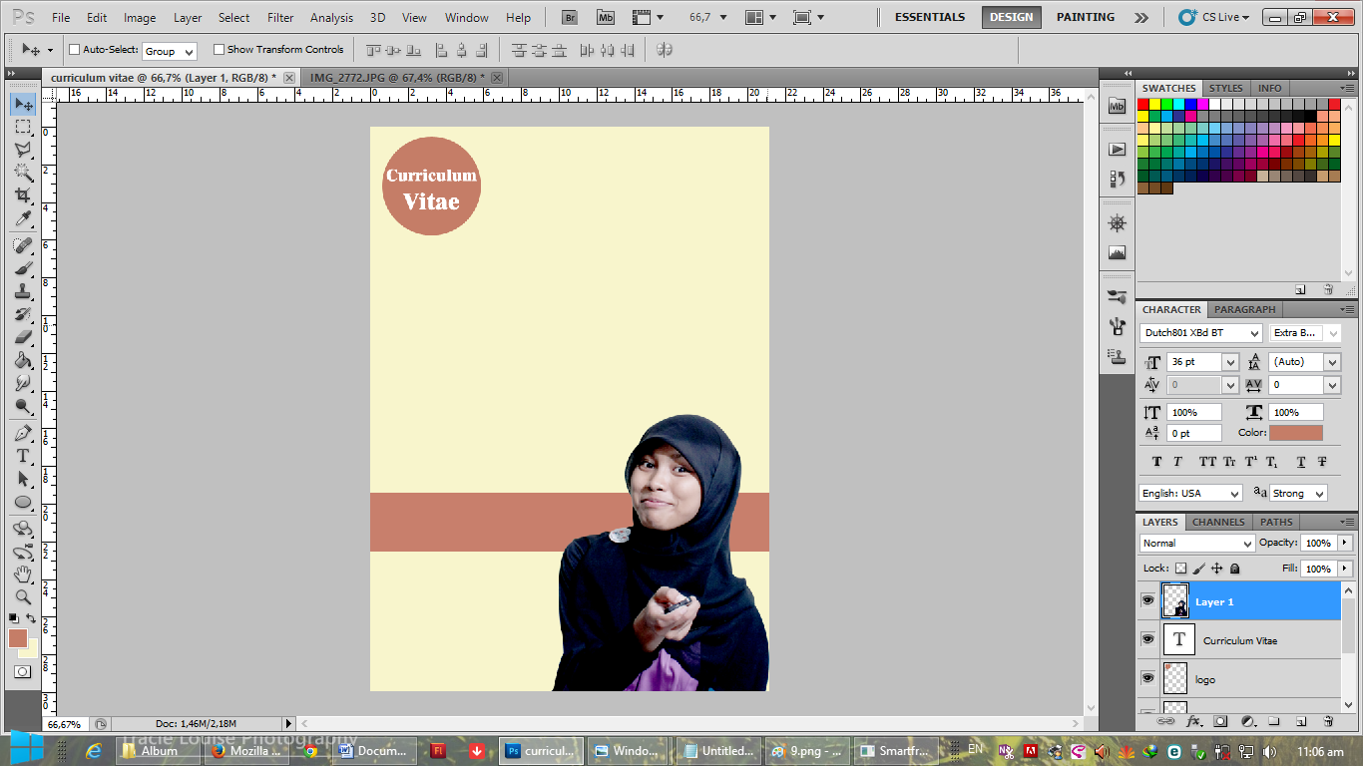This screenshot has width=1363, height=766.
Task: Open the Paragraph panel tab
Action: tap(1244, 309)
